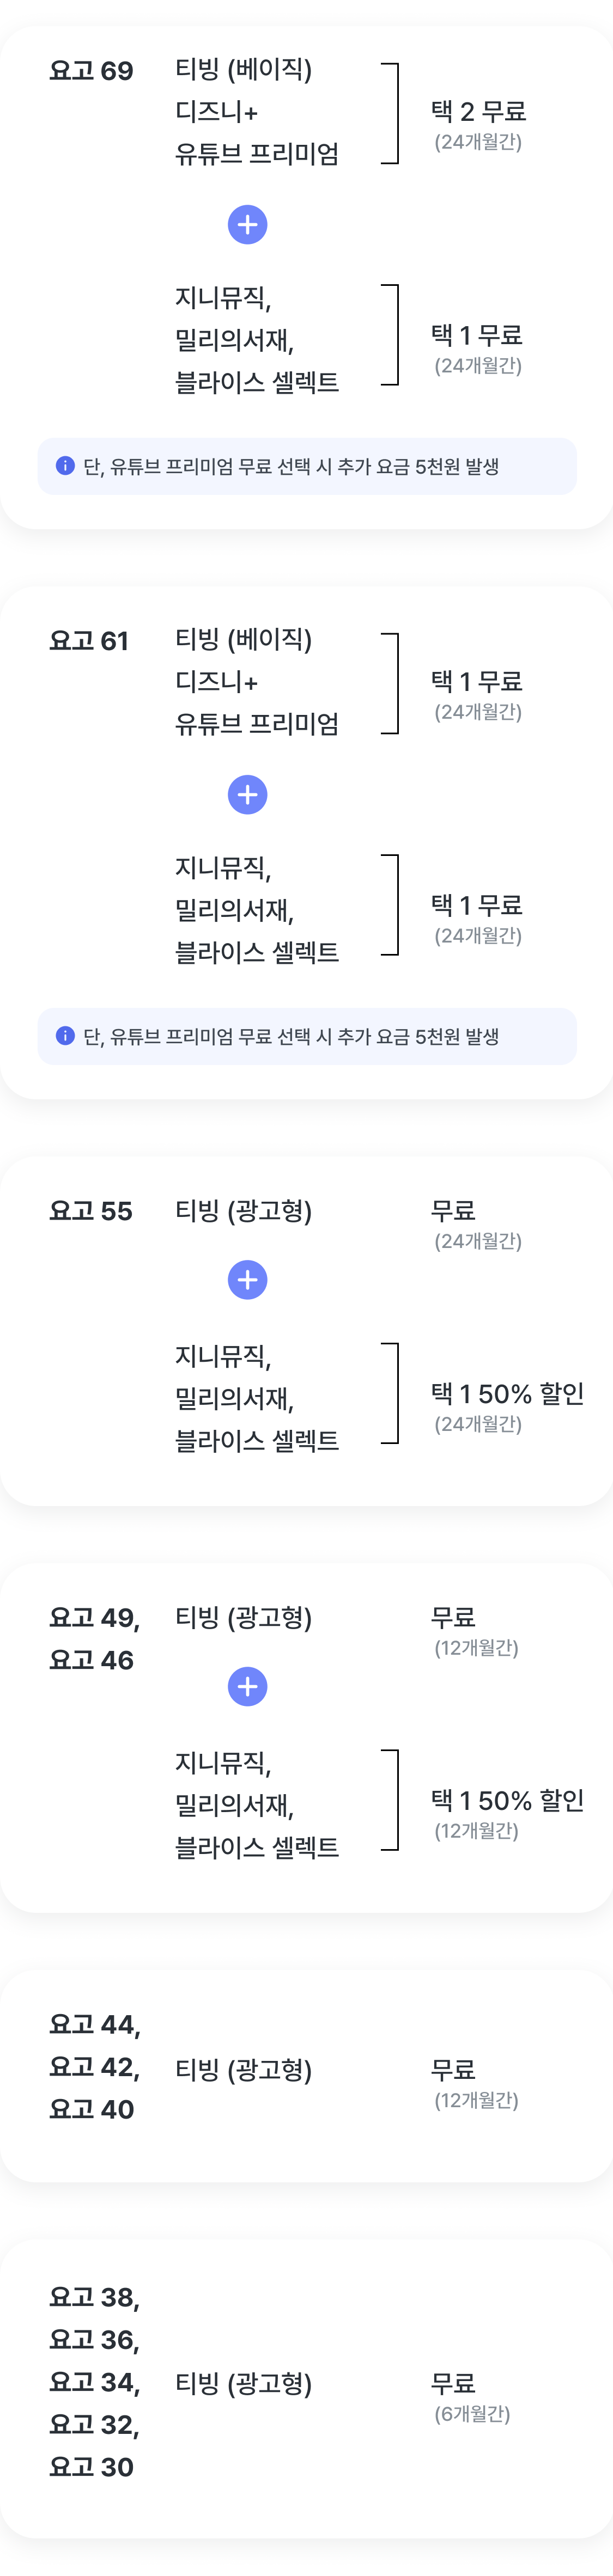Tap the plus icon in the 요고 55 card

tap(247, 1280)
